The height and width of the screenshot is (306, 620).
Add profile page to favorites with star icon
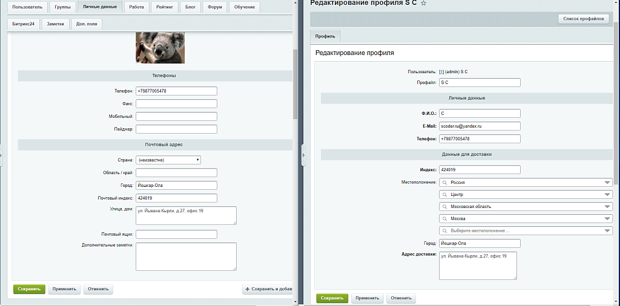pyautogui.click(x=424, y=3)
